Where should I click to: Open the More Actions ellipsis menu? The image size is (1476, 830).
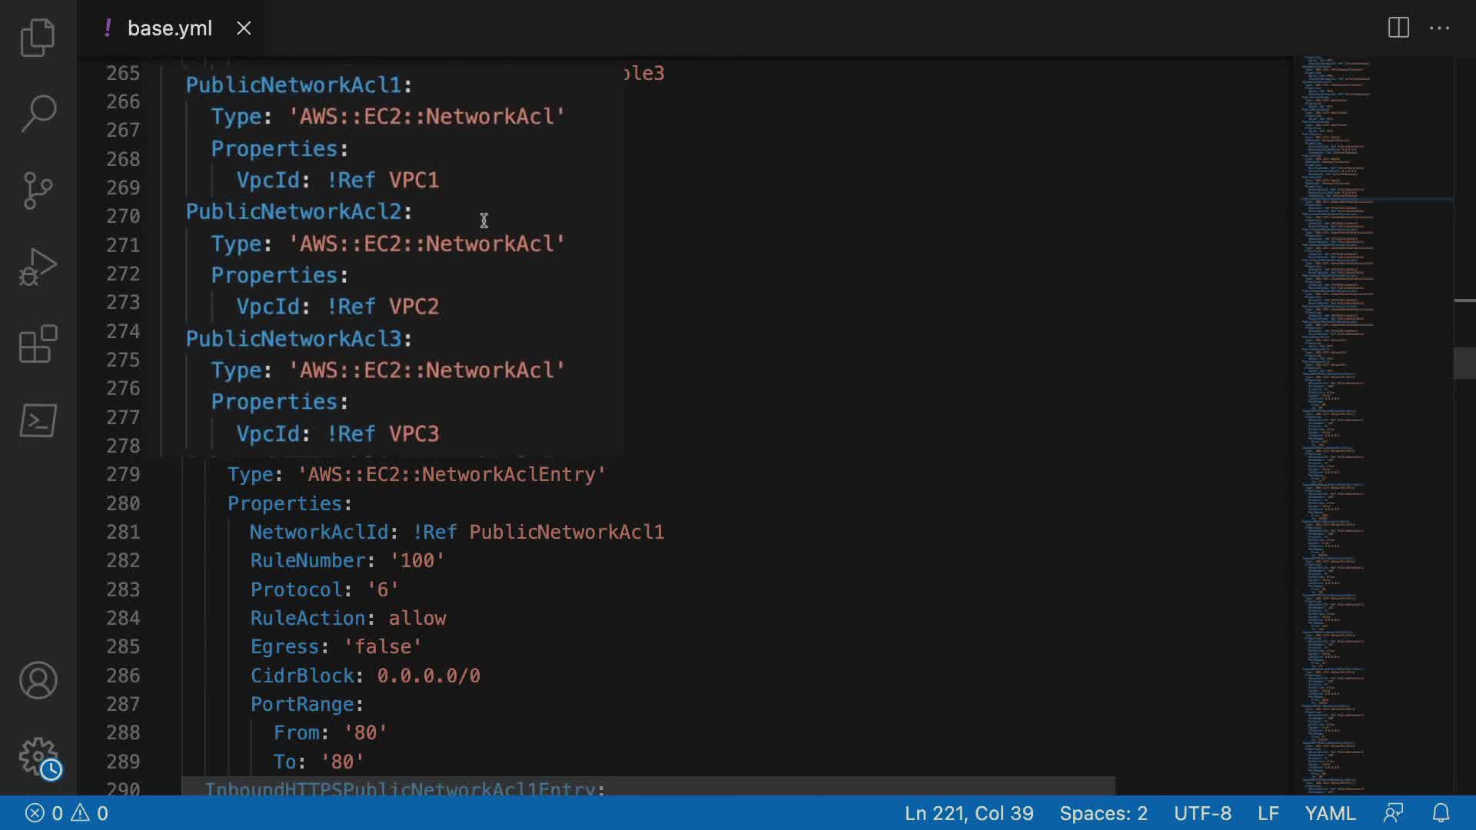tap(1439, 28)
